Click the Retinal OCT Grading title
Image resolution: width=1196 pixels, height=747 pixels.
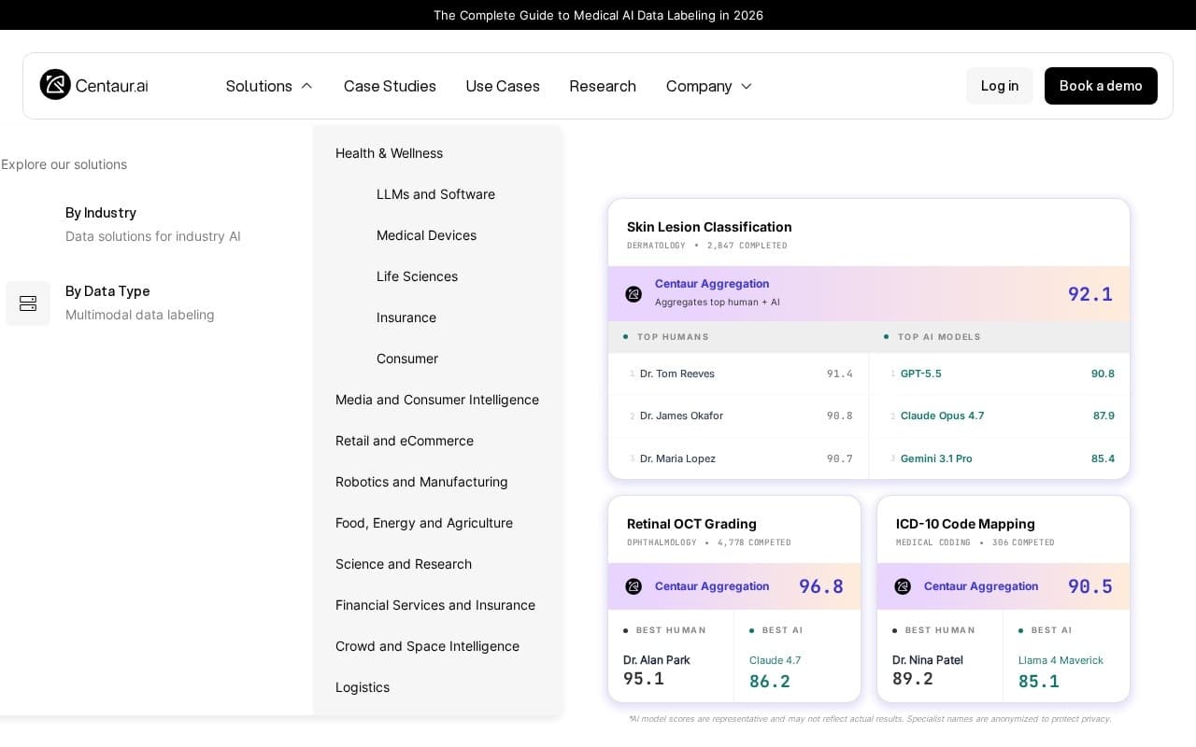(691, 524)
